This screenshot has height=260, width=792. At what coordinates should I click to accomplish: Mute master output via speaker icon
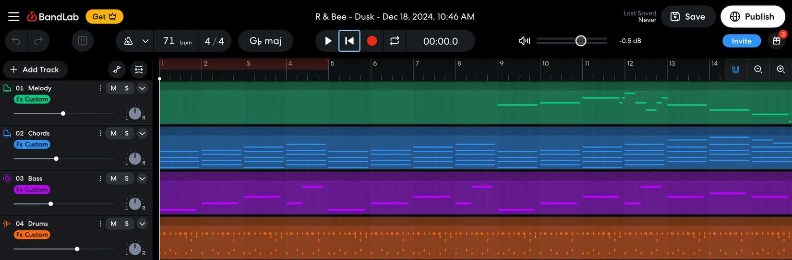524,41
